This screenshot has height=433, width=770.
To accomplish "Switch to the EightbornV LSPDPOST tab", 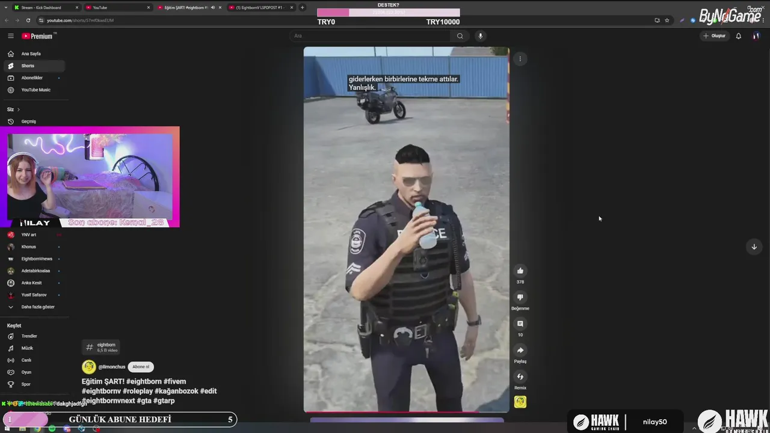I will [260, 7].
